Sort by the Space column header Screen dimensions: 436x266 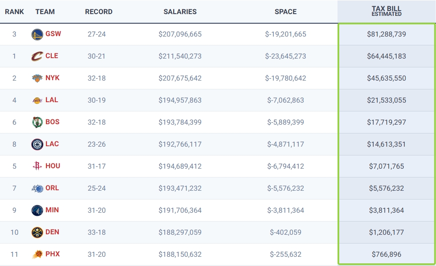coord(285,12)
